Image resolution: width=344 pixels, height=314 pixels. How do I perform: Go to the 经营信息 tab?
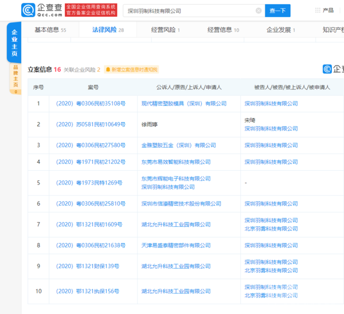pyautogui.click(x=223, y=30)
